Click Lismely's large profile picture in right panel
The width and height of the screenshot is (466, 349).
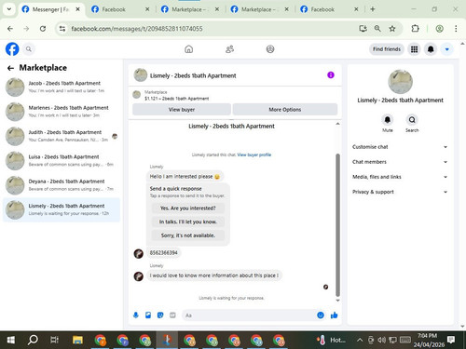click(x=400, y=82)
